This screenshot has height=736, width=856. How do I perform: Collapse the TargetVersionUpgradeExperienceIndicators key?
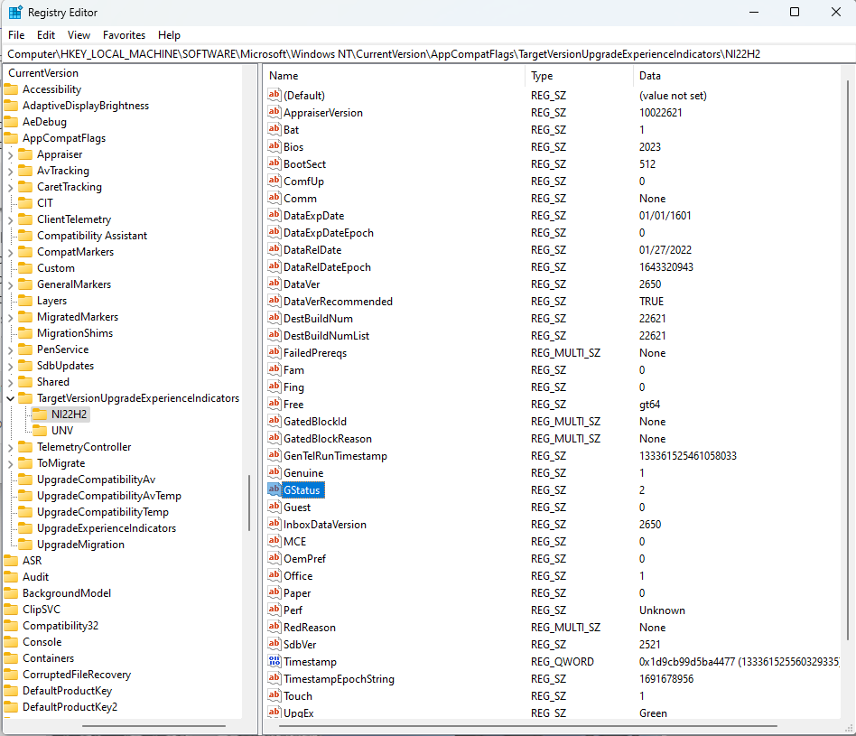[x=10, y=398]
